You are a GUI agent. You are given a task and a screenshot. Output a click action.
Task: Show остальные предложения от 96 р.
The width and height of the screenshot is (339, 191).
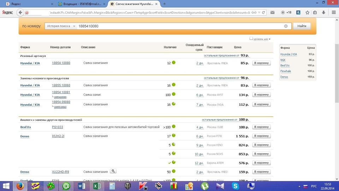coord(226,78)
